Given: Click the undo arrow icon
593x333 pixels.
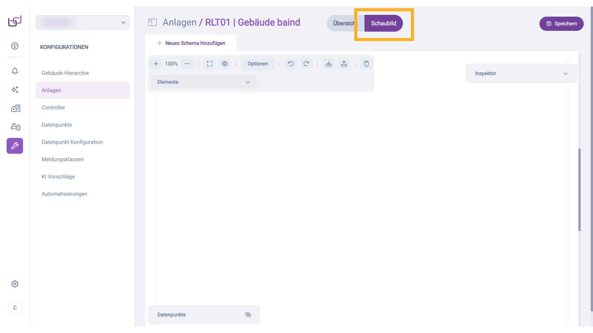Looking at the screenshot, I should click(291, 64).
